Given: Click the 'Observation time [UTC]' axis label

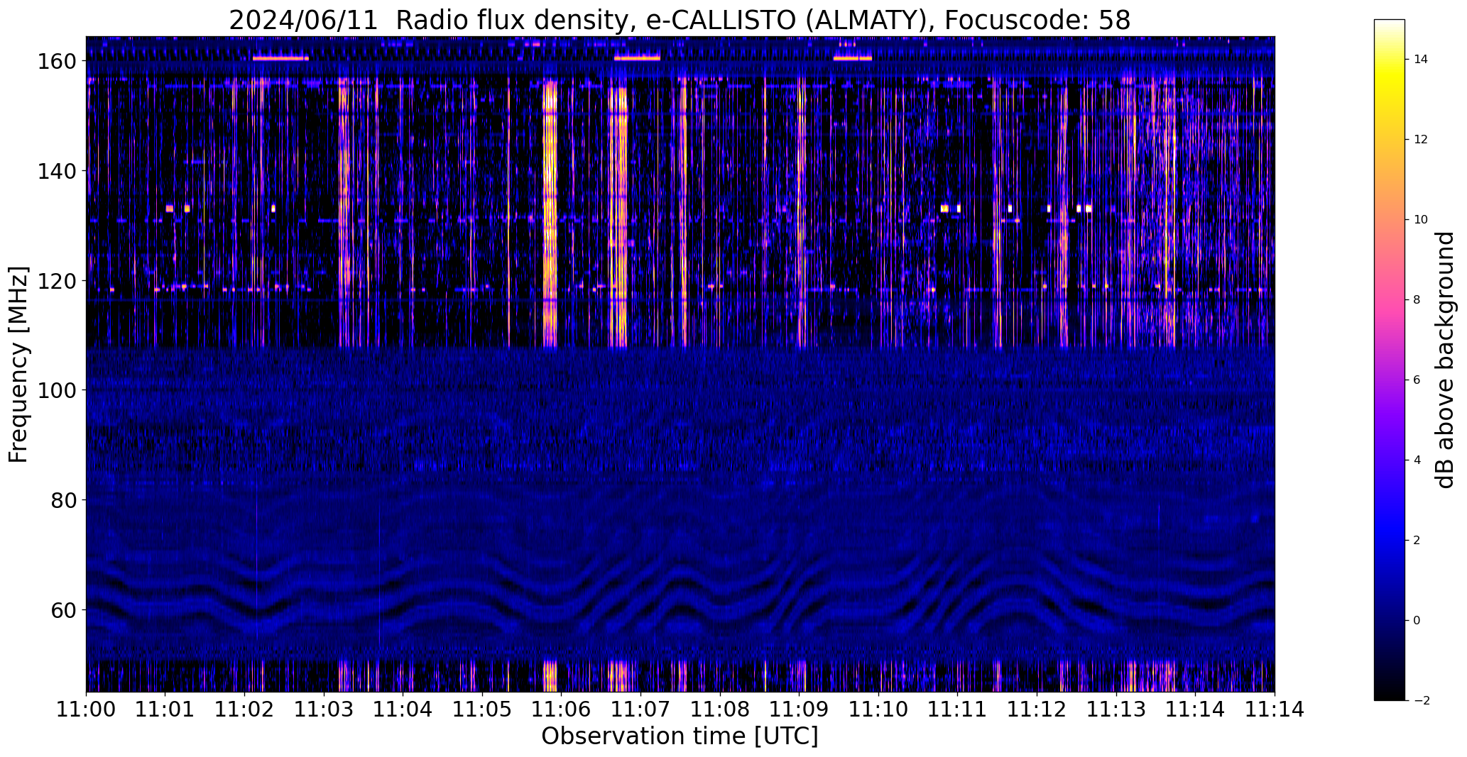Looking at the screenshot, I should click(x=680, y=736).
